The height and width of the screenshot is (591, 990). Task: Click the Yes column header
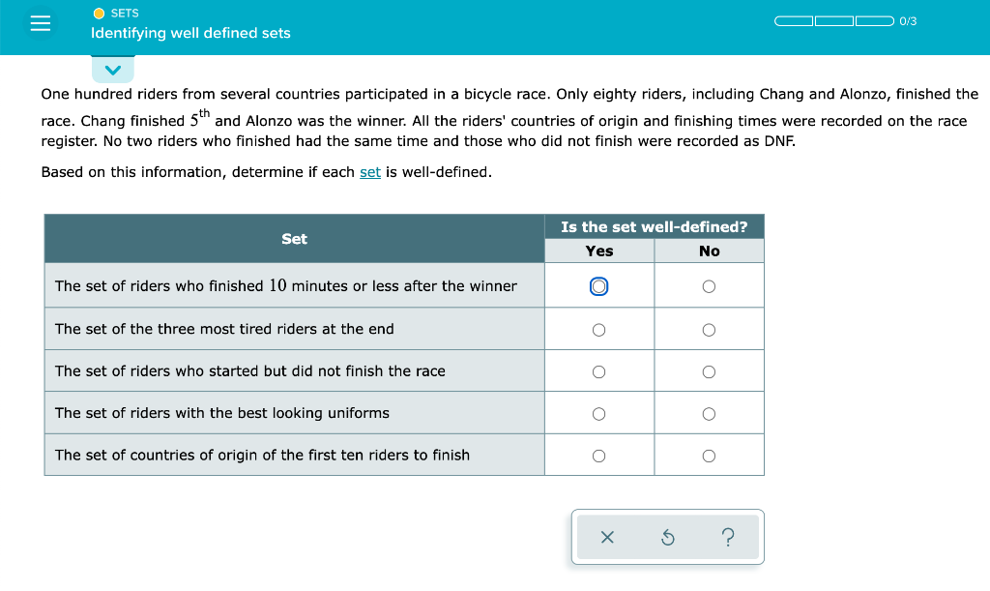599,251
